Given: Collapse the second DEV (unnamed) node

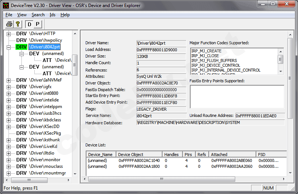Looking at the screenshot, I should [x=22, y=67].
